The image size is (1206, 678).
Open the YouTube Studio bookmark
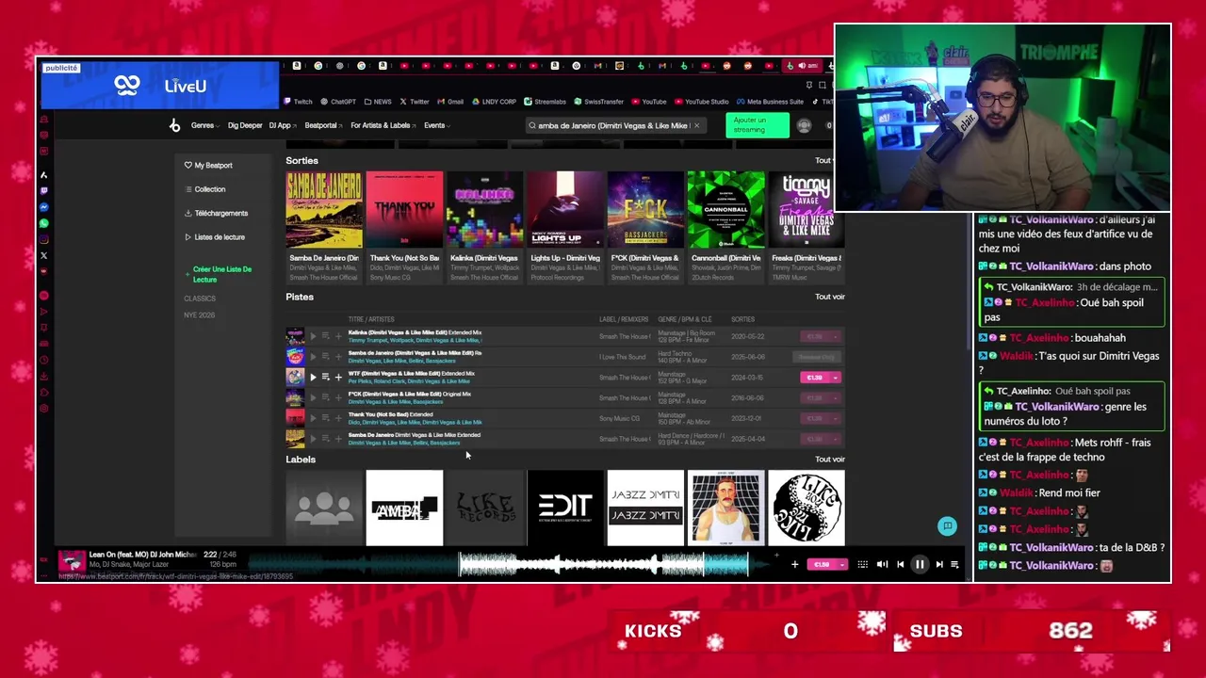pyautogui.click(x=702, y=102)
